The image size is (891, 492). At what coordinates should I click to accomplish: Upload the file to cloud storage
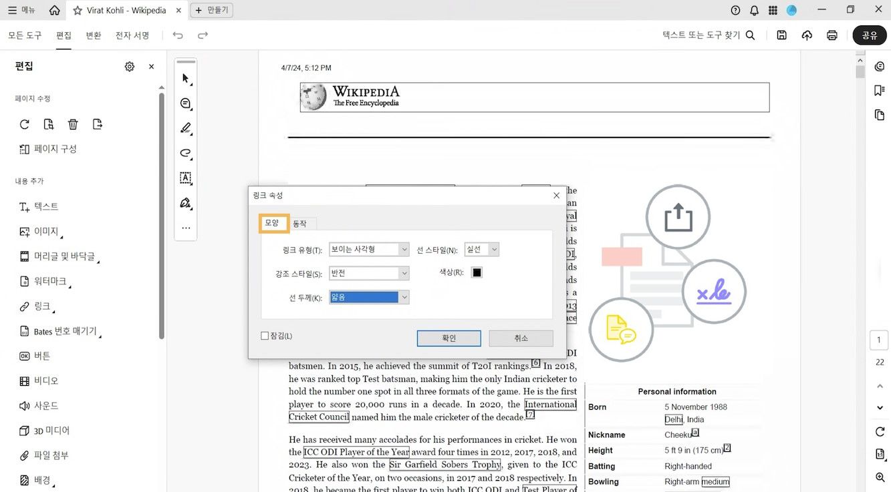click(807, 35)
